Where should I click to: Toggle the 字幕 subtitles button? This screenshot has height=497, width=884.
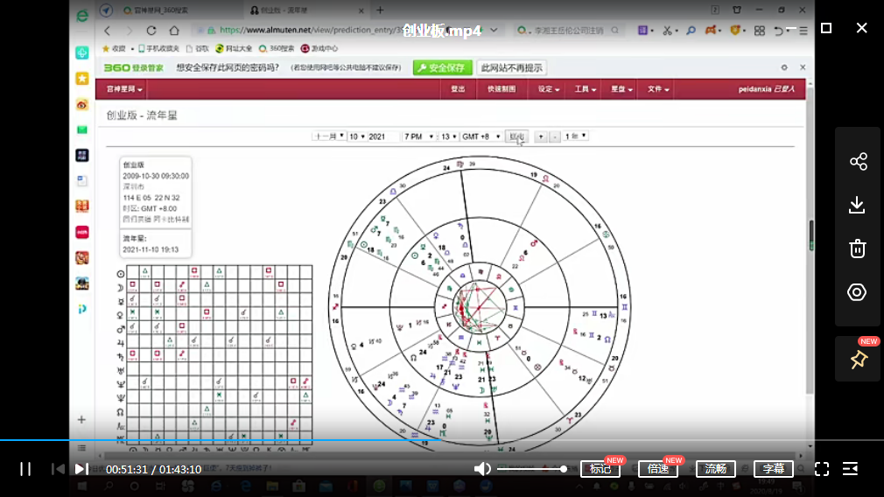coord(773,469)
